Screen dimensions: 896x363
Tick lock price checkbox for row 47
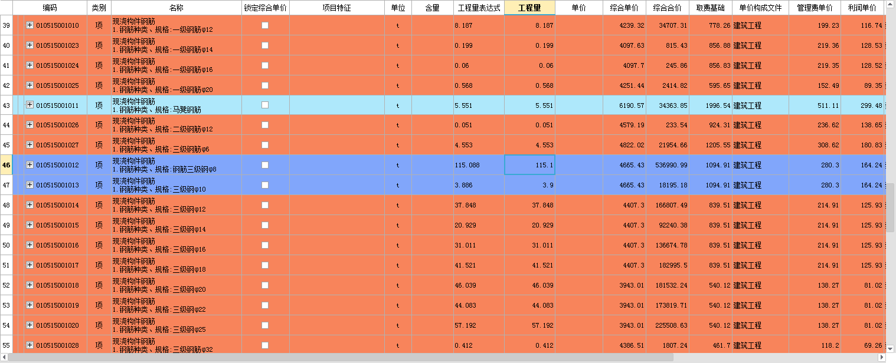click(265, 185)
